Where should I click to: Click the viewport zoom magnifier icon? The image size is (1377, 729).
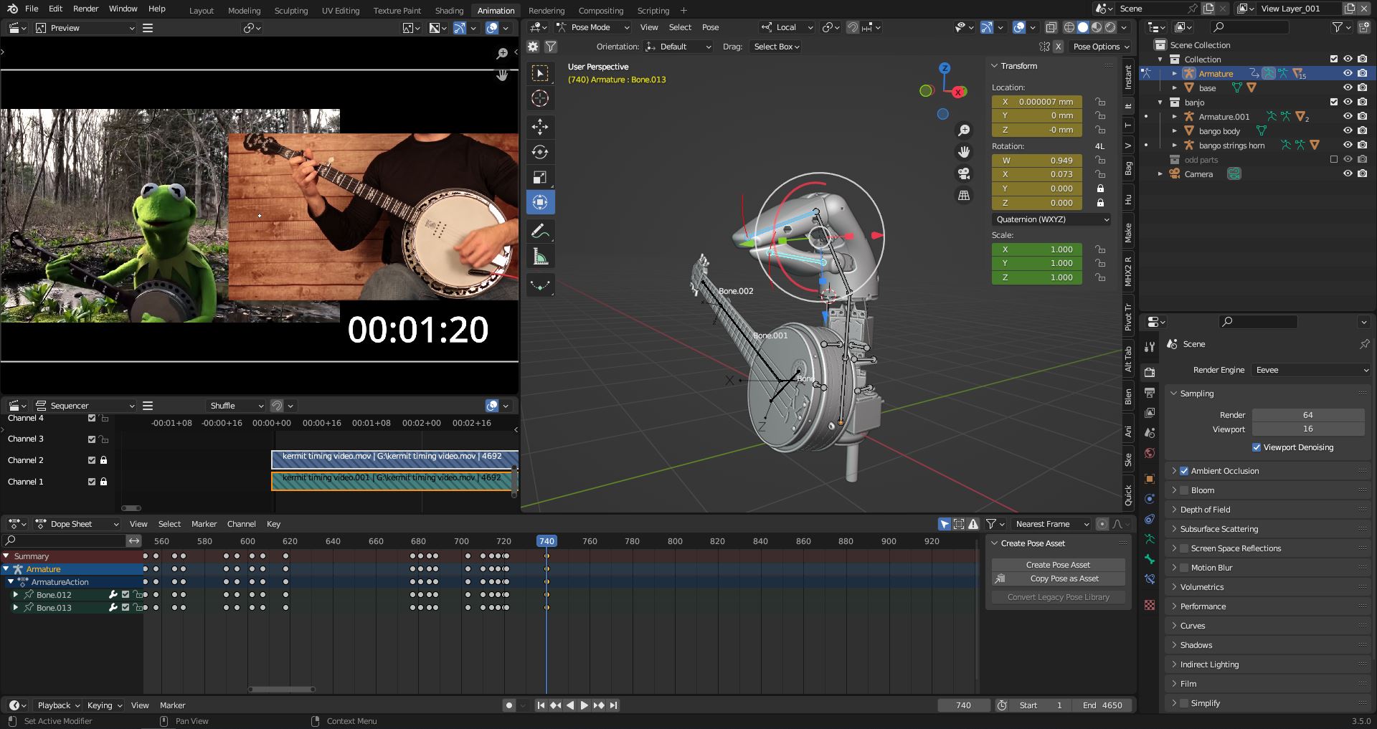click(964, 130)
